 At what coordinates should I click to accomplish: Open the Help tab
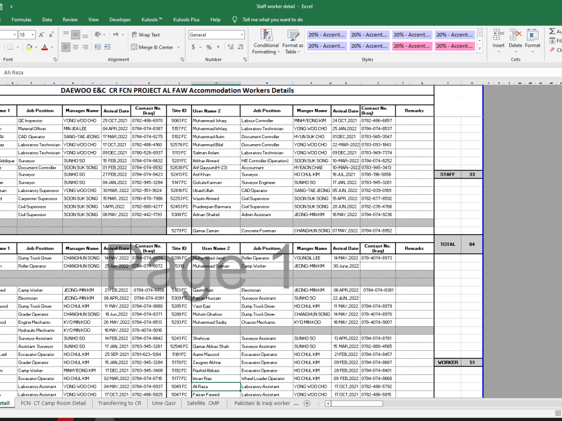215,20
